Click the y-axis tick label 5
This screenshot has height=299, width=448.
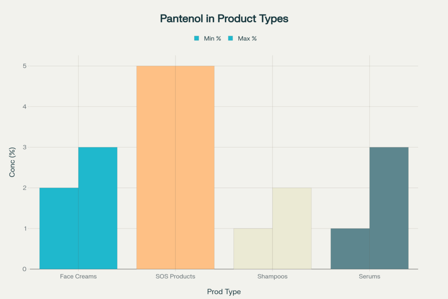pos(24,66)
